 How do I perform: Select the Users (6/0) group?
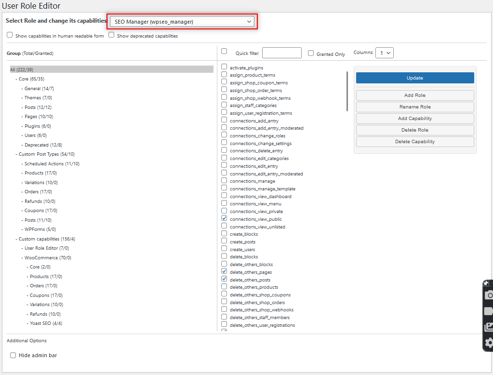pos(36,135)
